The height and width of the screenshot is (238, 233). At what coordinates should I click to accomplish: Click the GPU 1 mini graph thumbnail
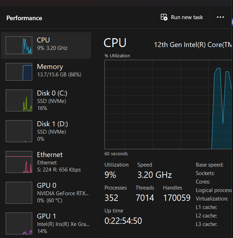(19, 224)
